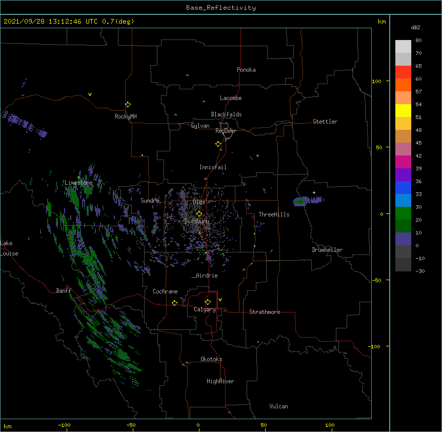Select the yellow diamond marker near Olds

[199, 213]
